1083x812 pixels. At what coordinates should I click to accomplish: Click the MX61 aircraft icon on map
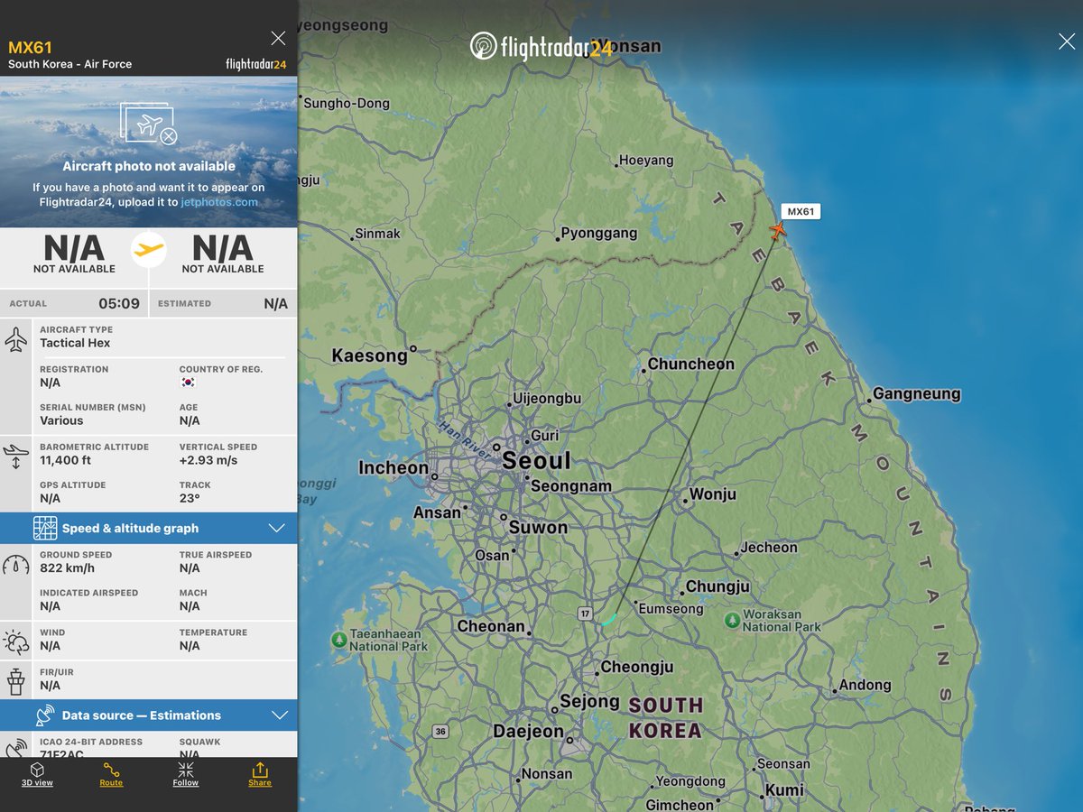777,231
